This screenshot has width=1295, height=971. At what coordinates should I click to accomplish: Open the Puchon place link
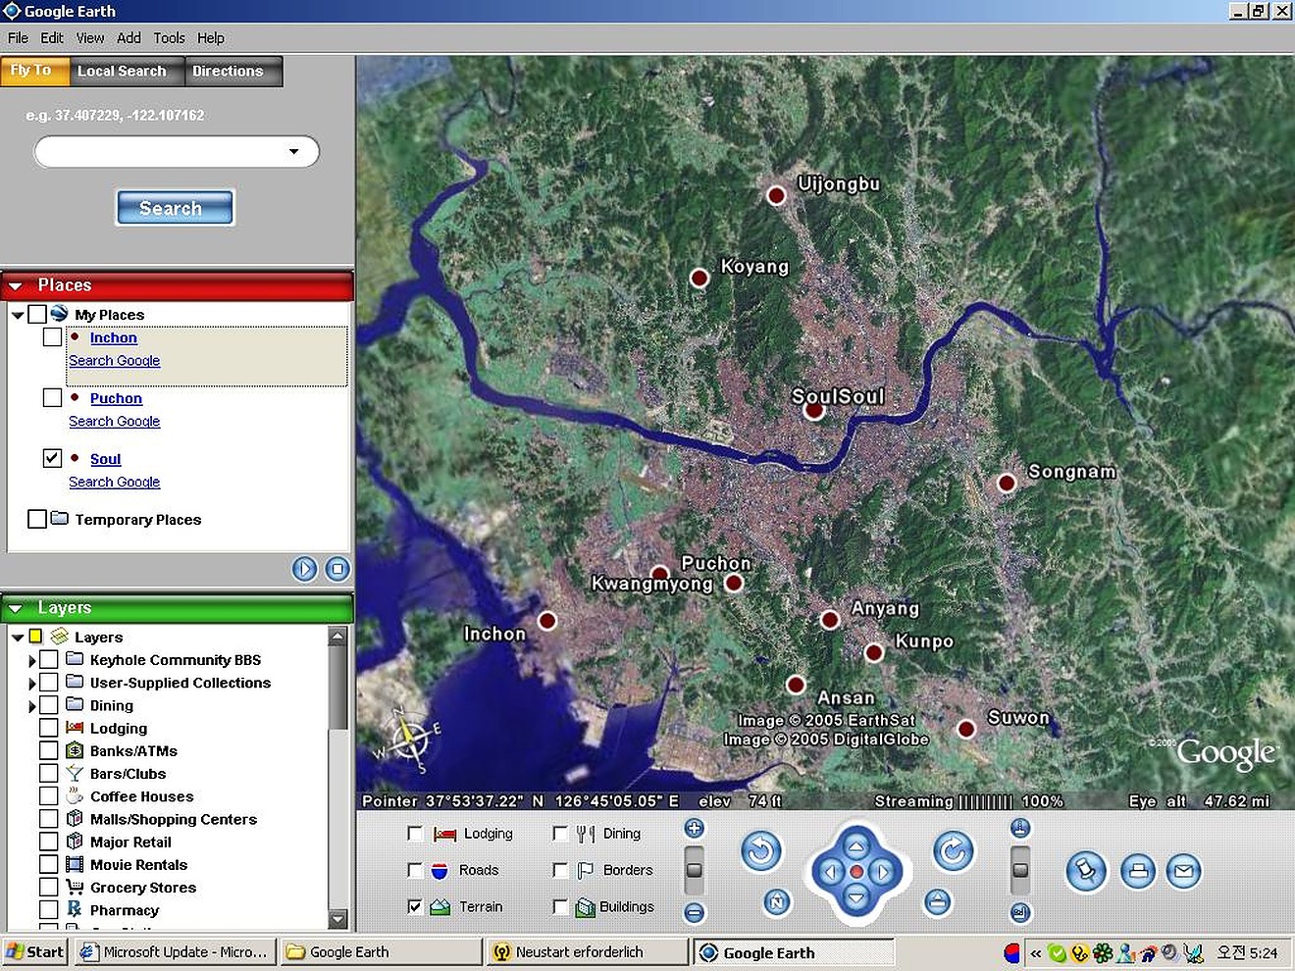(116, 398)
